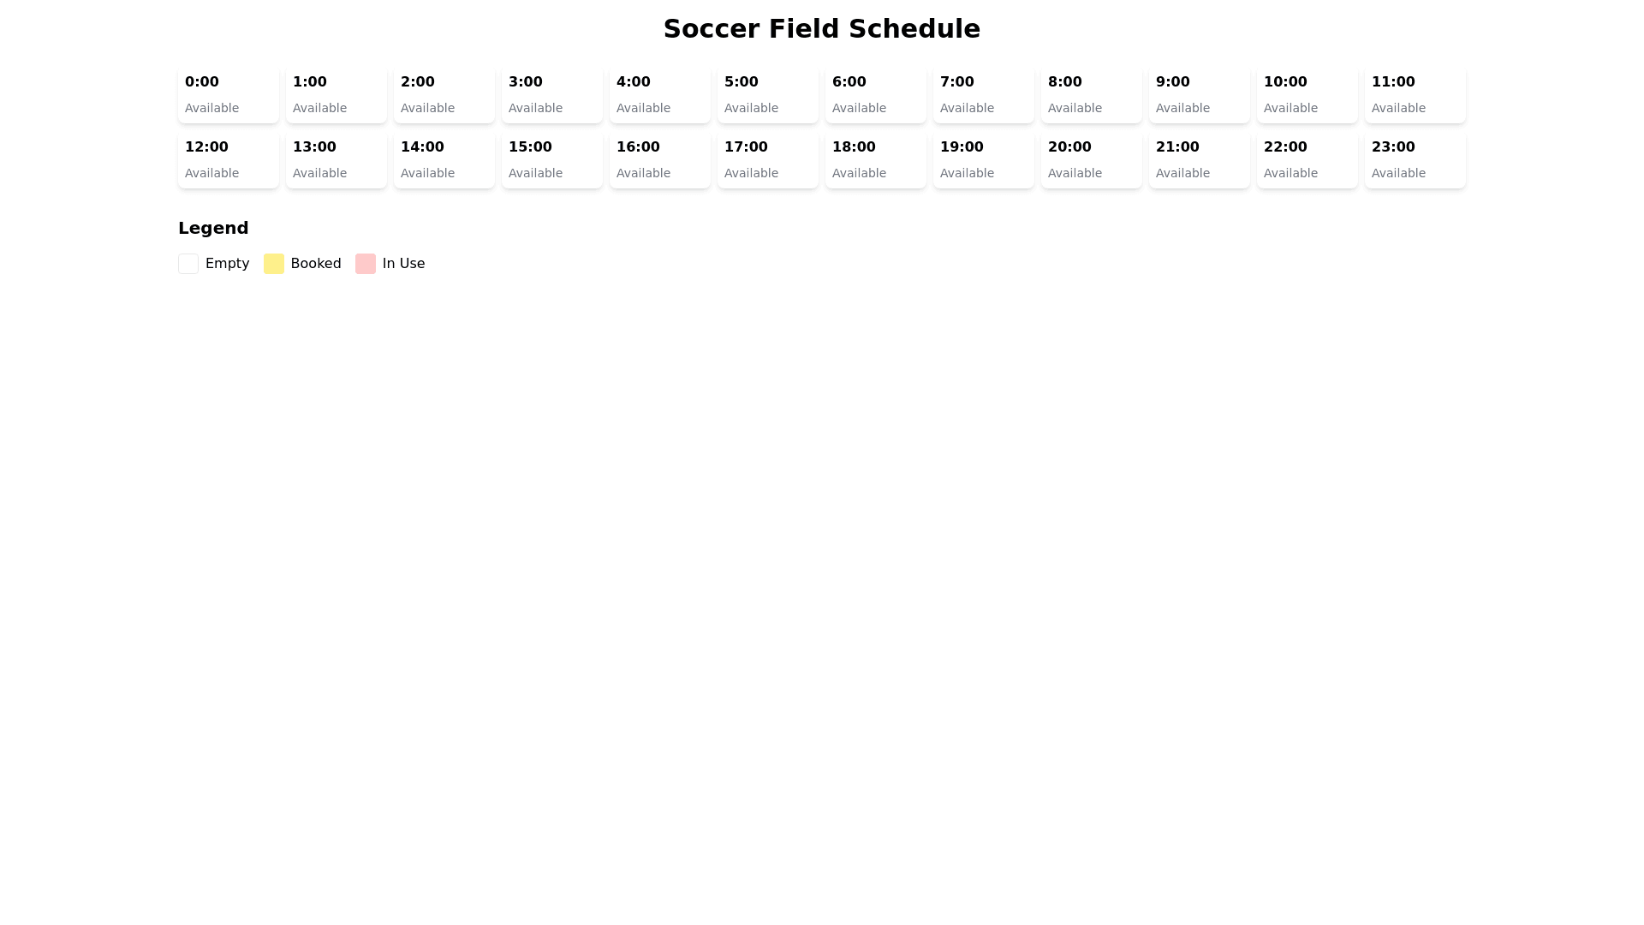Click the 21:00 time slot

pyautogui.click(x=1199, y=159)
